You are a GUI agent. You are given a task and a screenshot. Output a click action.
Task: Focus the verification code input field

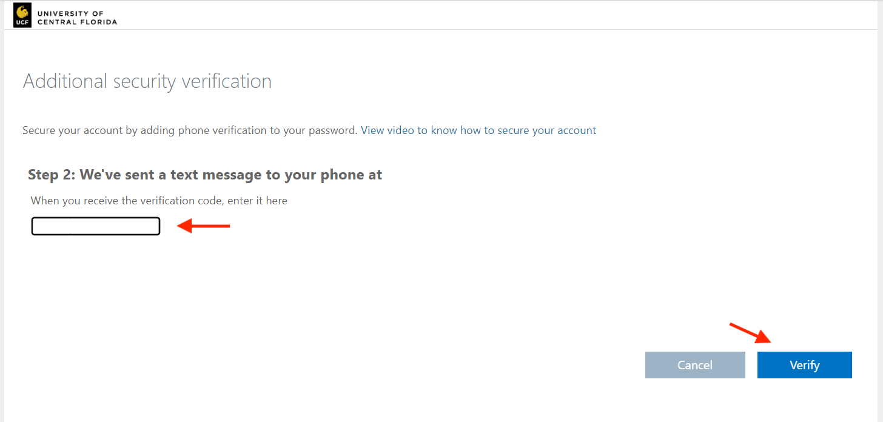coord(96,226)
